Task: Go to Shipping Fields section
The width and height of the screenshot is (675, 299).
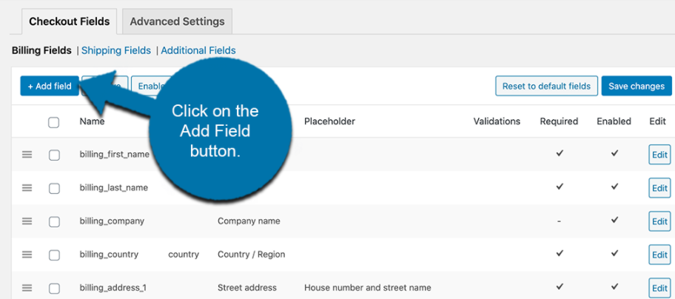Action: click(x=115, y=50)
